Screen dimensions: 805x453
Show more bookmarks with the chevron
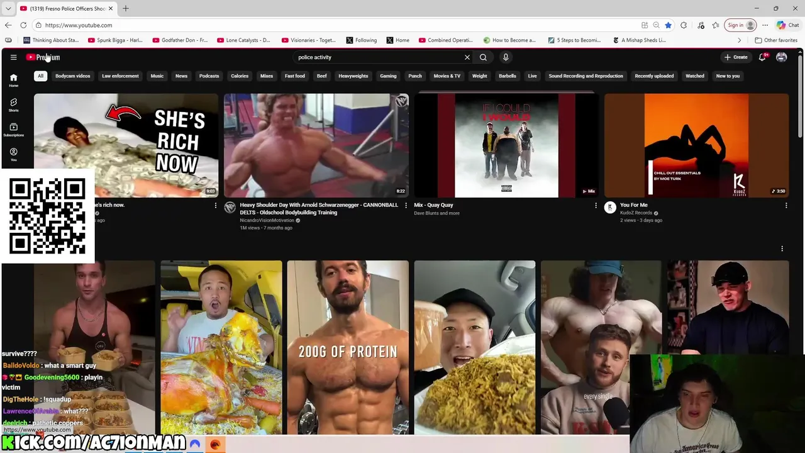coord(740,40)
